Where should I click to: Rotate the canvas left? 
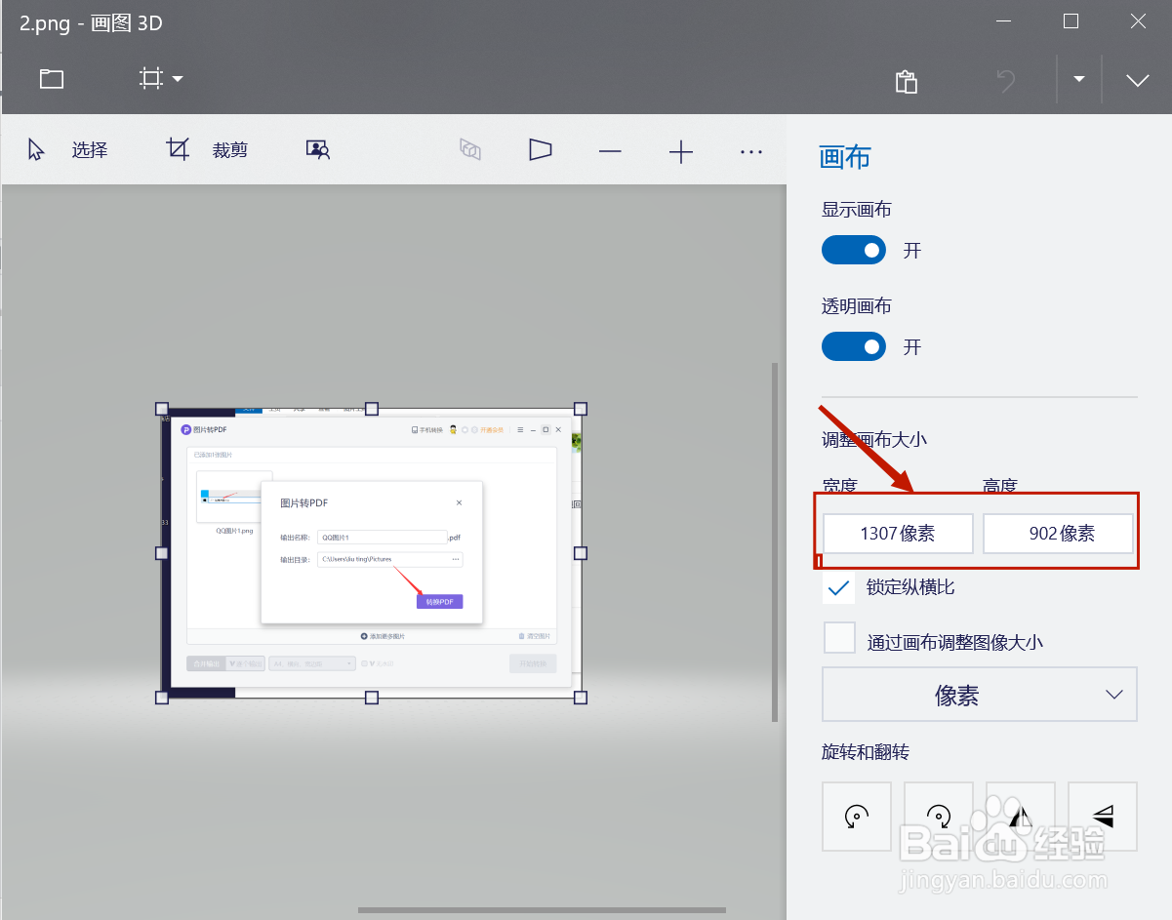(857, 817)
